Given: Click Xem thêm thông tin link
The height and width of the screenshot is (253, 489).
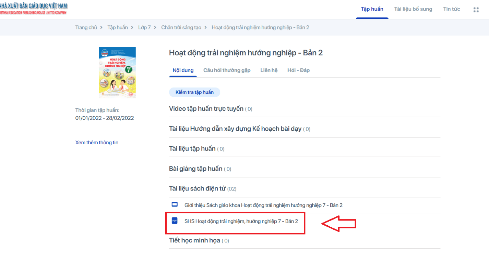Looking at the screenshot, I should (x=97, y=143).
